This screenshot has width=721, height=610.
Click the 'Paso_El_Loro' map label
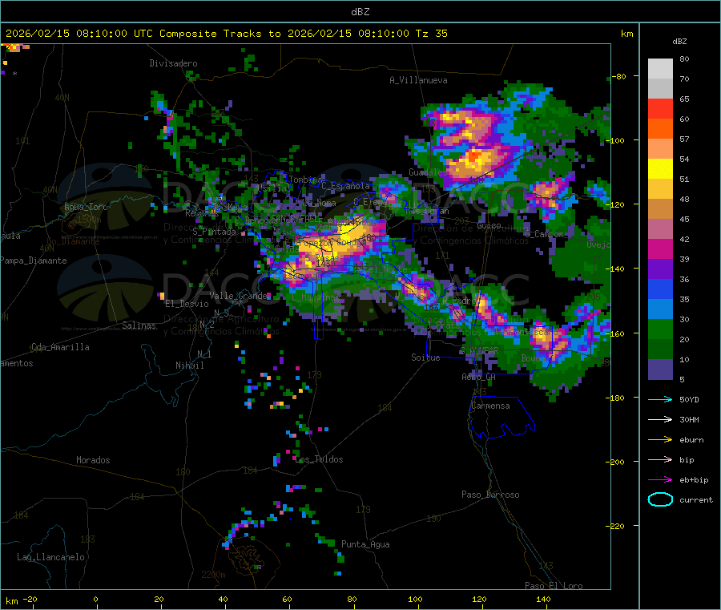[554, 586]
